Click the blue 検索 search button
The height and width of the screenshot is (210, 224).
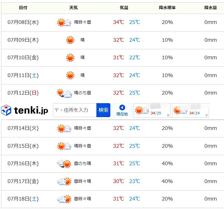(x=103, y=110)
